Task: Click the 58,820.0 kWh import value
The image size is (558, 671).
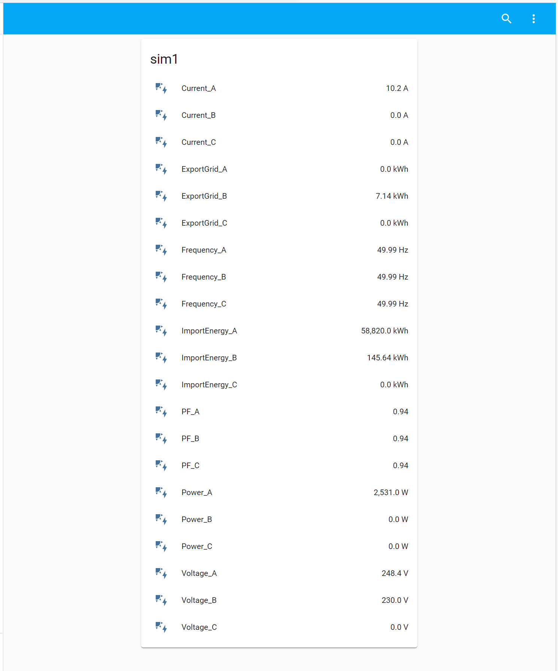Action: coord(384,331)
